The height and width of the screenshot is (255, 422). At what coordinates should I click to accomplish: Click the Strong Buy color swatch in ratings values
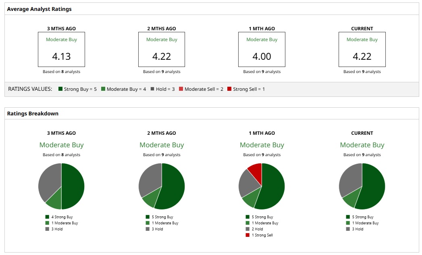[x=60, y=89]
